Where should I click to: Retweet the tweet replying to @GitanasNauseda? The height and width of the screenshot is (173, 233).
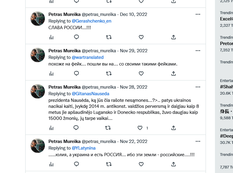(x=108, y=128)
